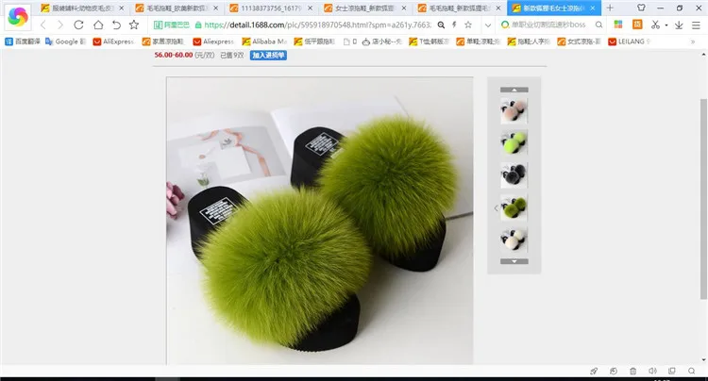The image size is (708, 381).
Task: Select the neon green slipper thumbnail
Action: tap(514, 142)
